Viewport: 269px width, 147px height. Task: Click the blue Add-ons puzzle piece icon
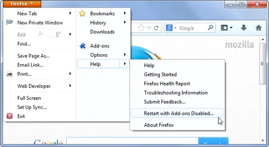point(83,46)
